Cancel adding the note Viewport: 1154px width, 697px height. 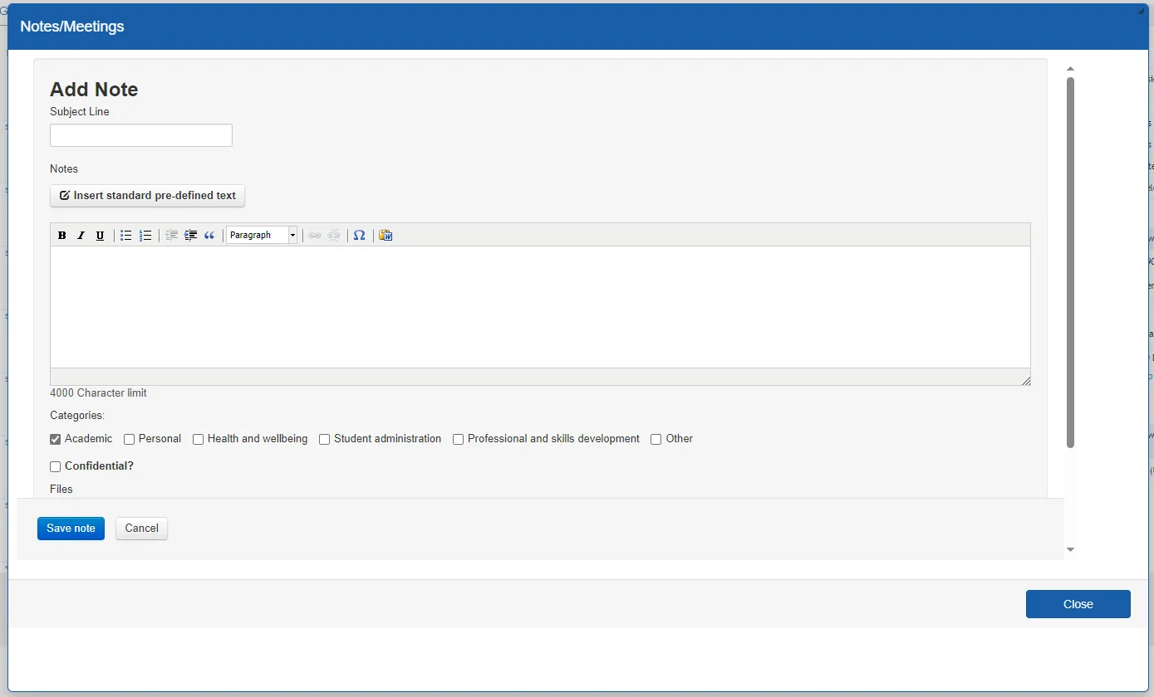click(141, 528)
